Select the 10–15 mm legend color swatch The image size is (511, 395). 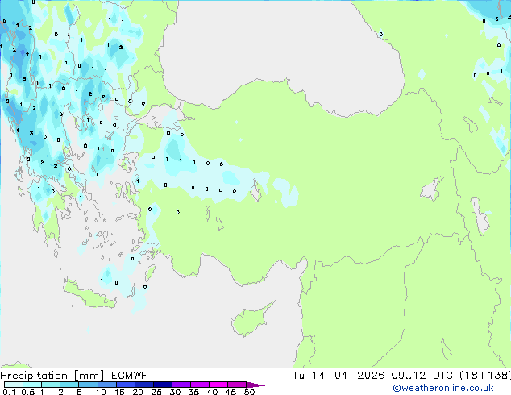coord(107,385)
